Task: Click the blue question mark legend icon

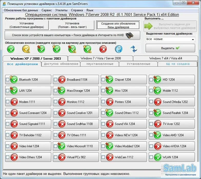Action: tap(118, 49)
